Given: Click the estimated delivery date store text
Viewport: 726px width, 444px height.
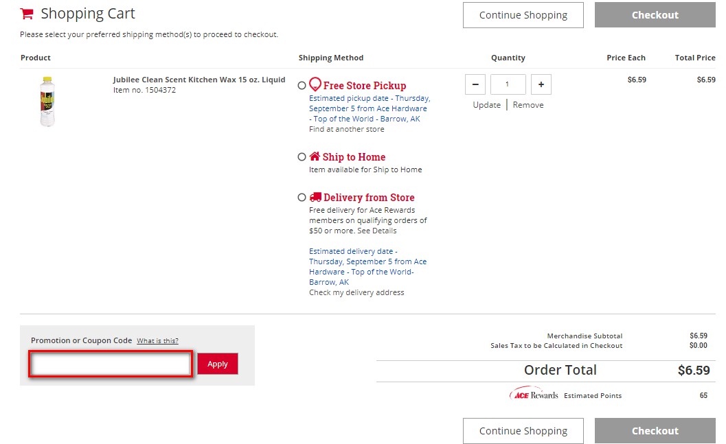Looking at the screenshot, I should click(367, 267).
